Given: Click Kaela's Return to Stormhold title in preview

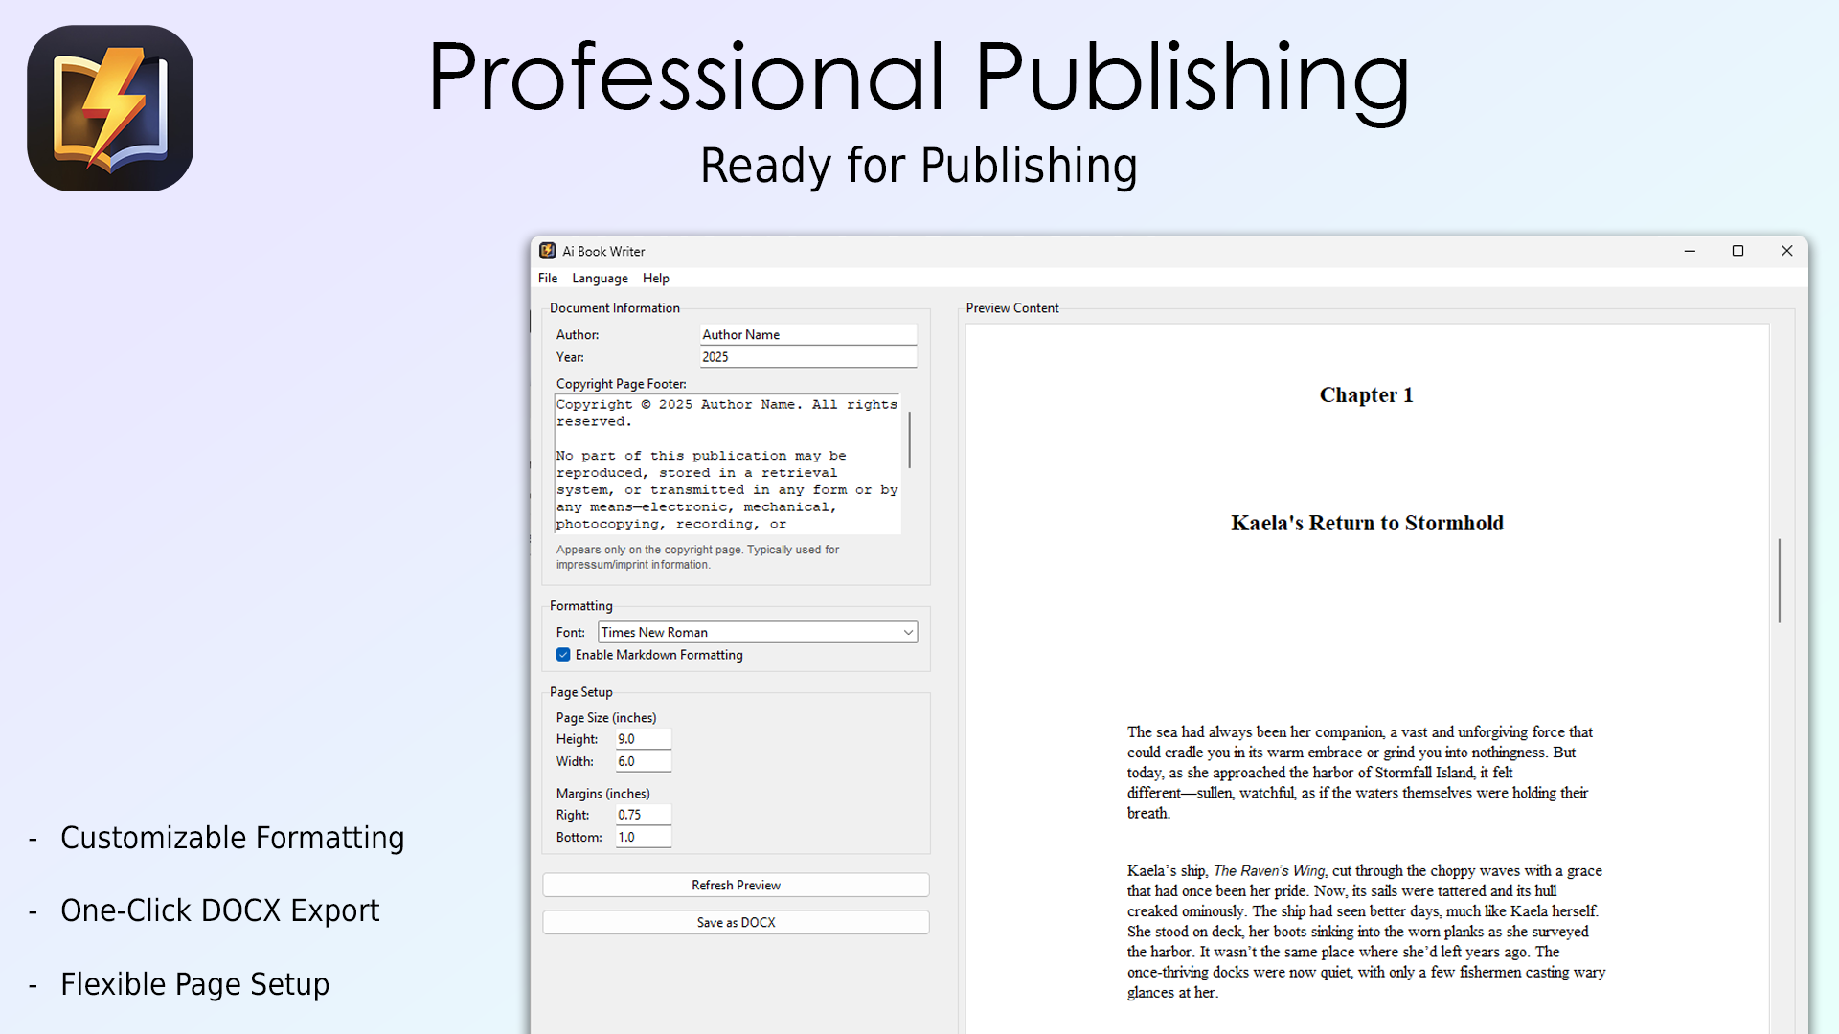Looking at the screenshot, I should (x=1366, y=523).
